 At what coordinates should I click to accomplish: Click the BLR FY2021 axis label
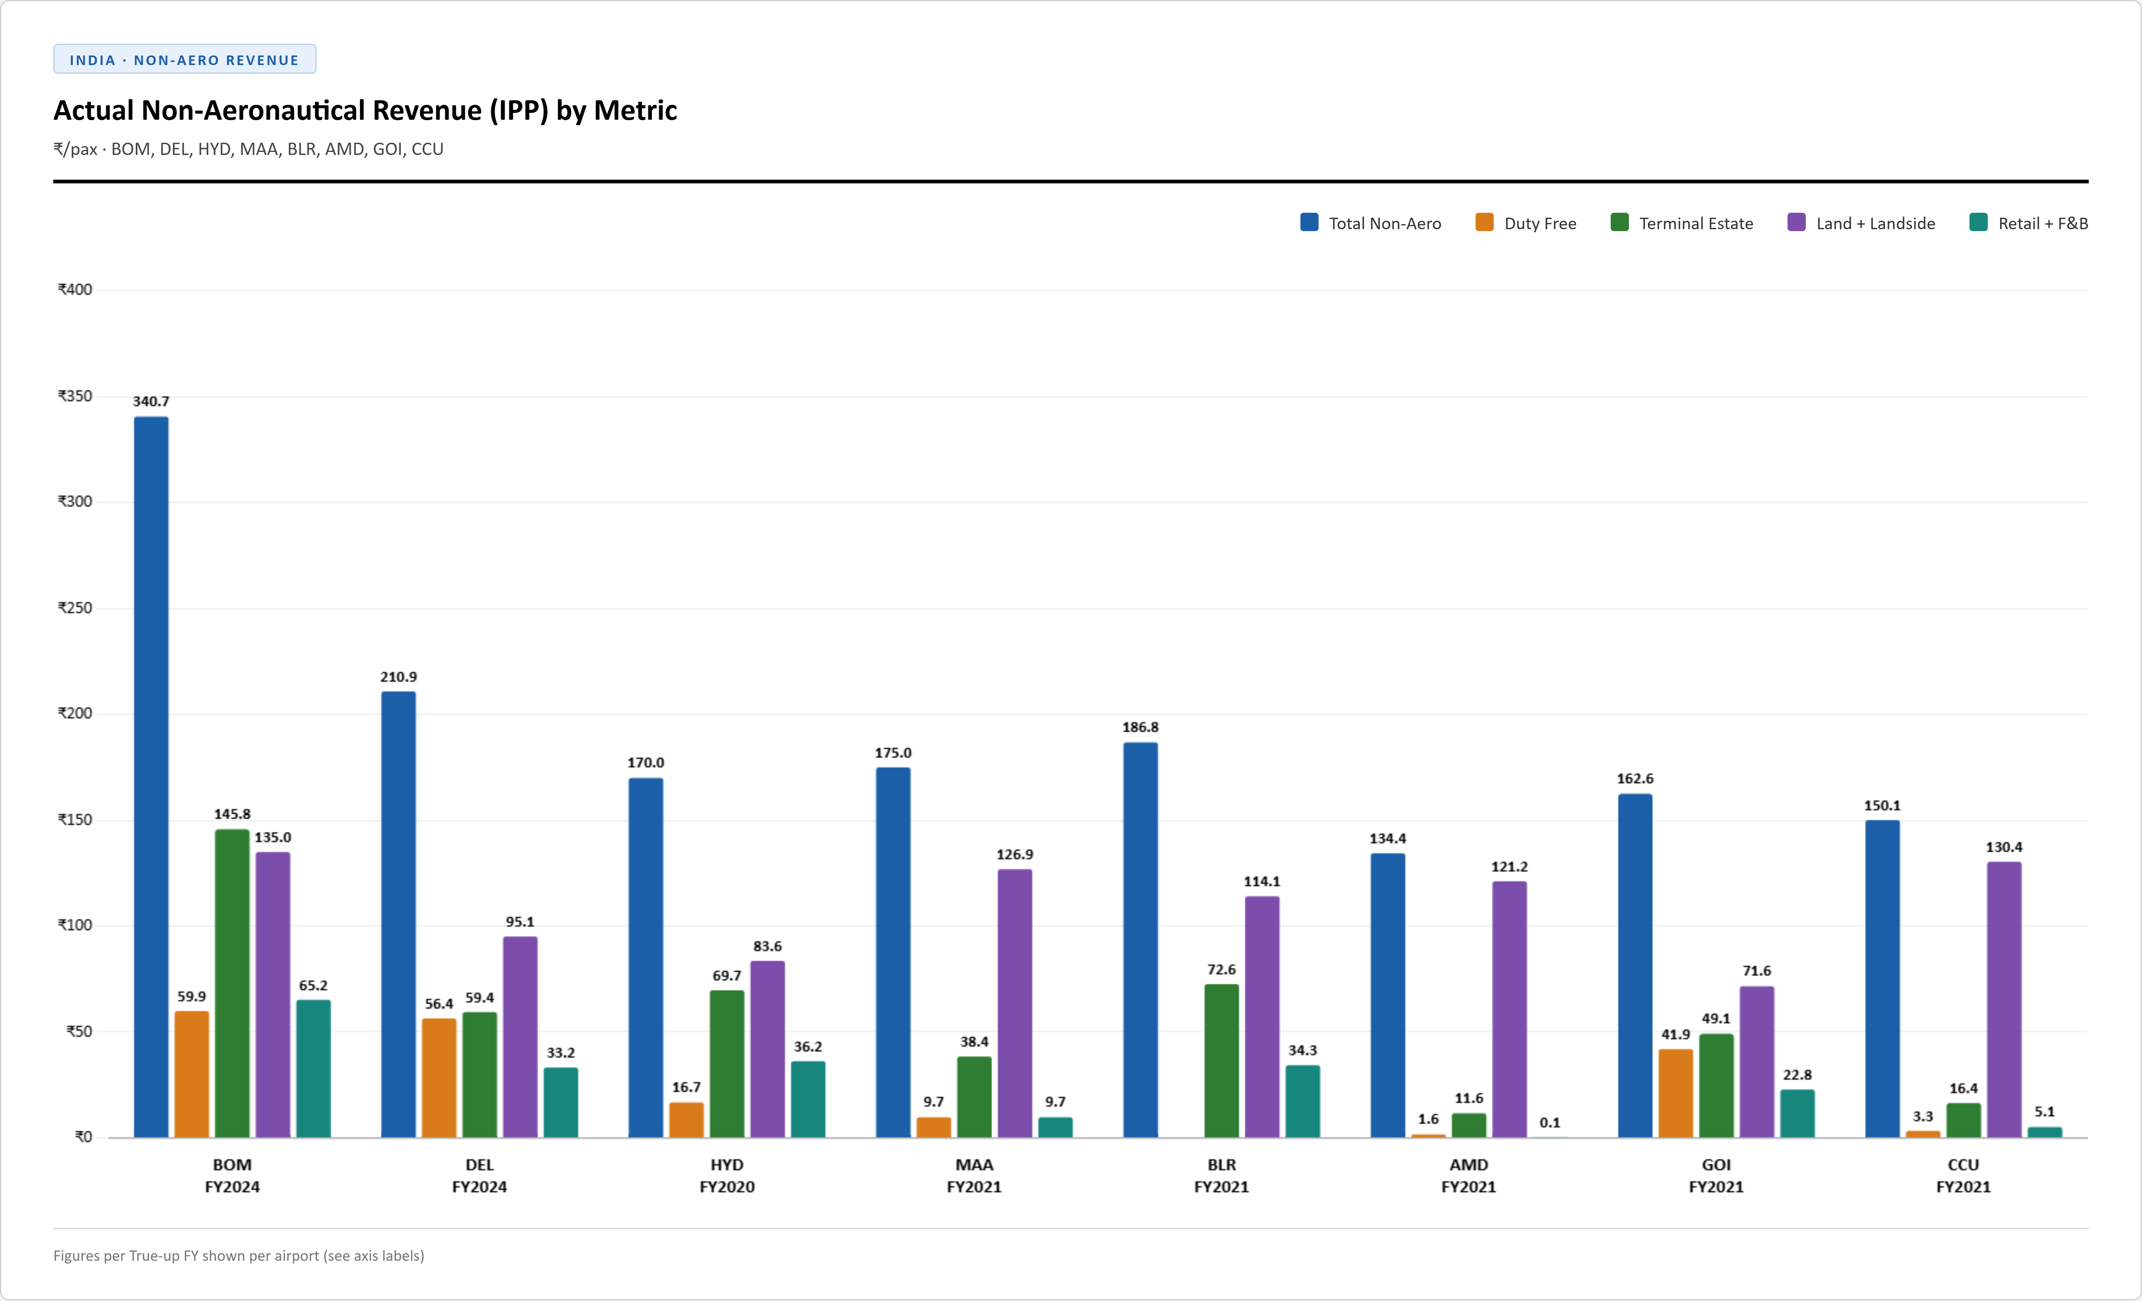pyautogui.click(x=1221, y=1176)
